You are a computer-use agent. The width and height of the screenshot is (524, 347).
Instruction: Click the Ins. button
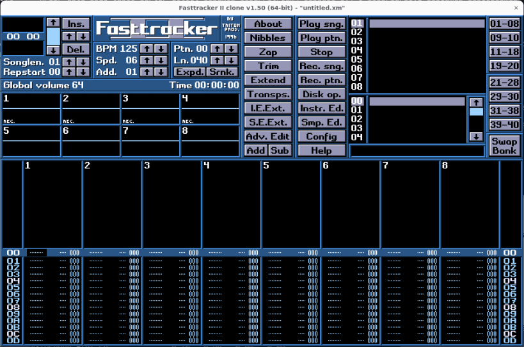76,24
